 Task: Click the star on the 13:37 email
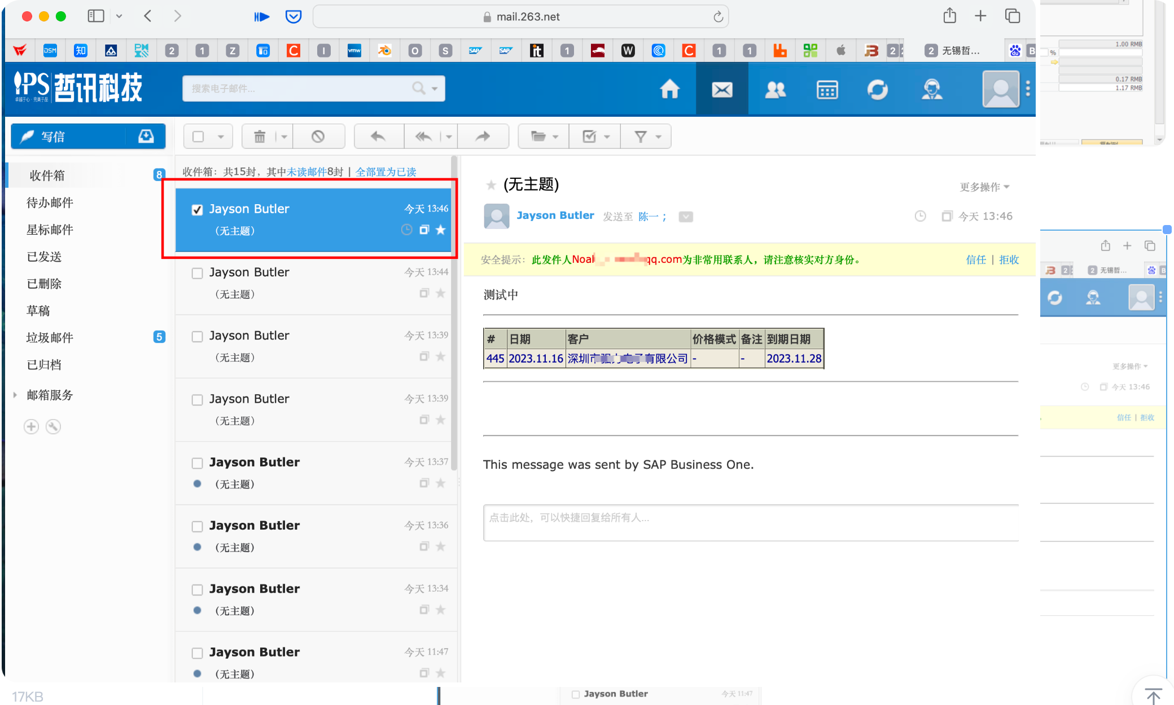[441, 483]
